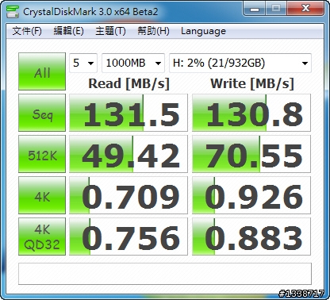Click the 4K QD32 read result 0.756
Image resolution: width=330 pixels, height=300 pixels.
tap(129, 237)
